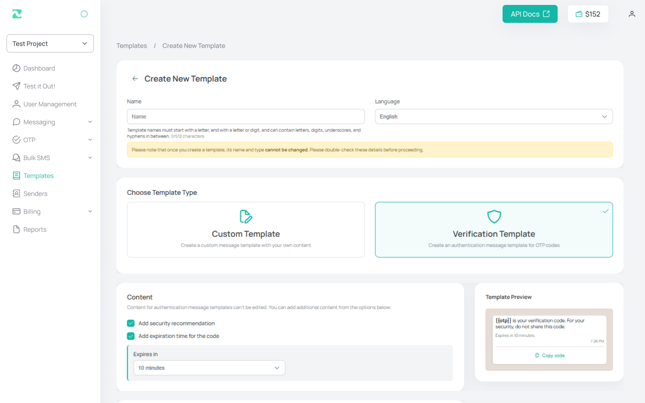Screen dimensions: 645x403
Task: Click the Messaging speech bubble icon
Action: 17,122
